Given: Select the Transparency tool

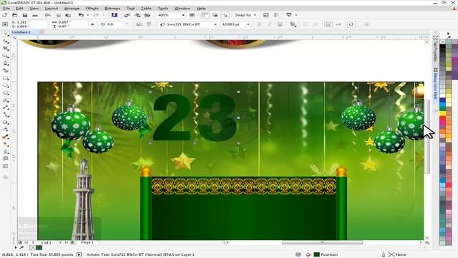Looking at the screenshot, I should pos(5,129).
